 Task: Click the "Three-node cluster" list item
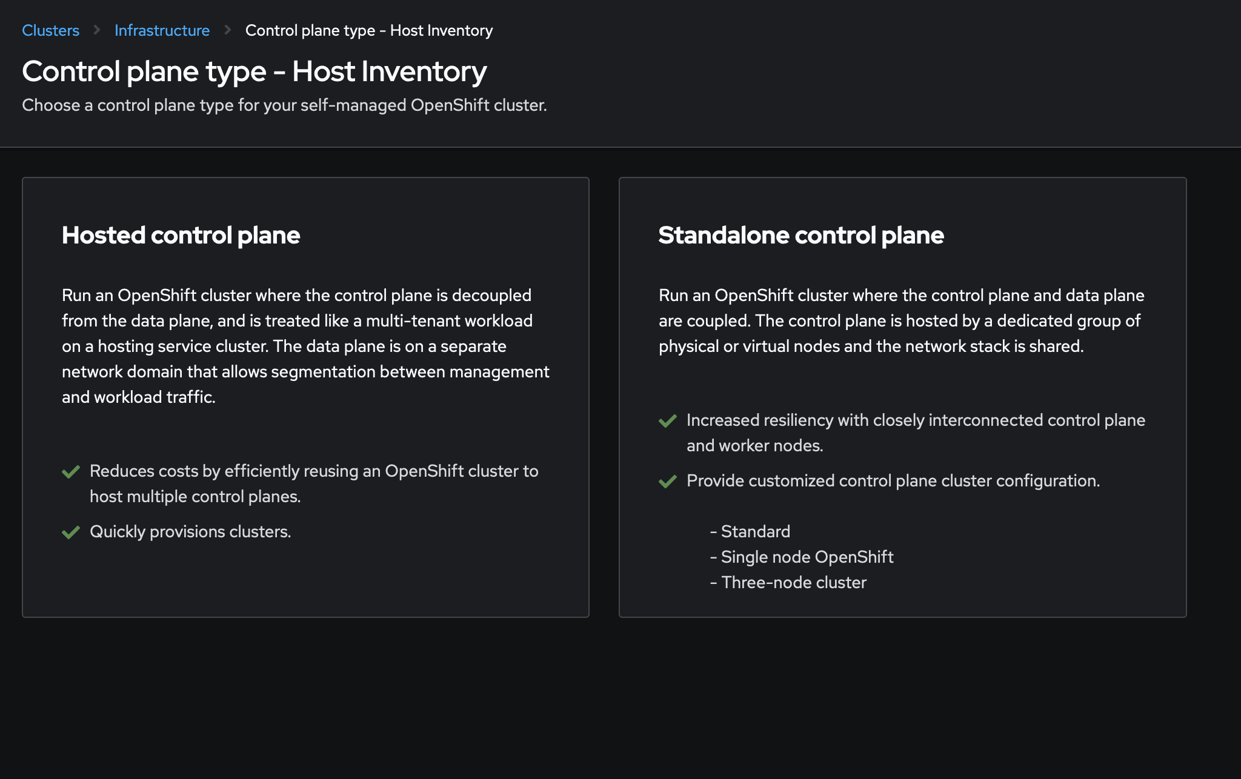793,582
